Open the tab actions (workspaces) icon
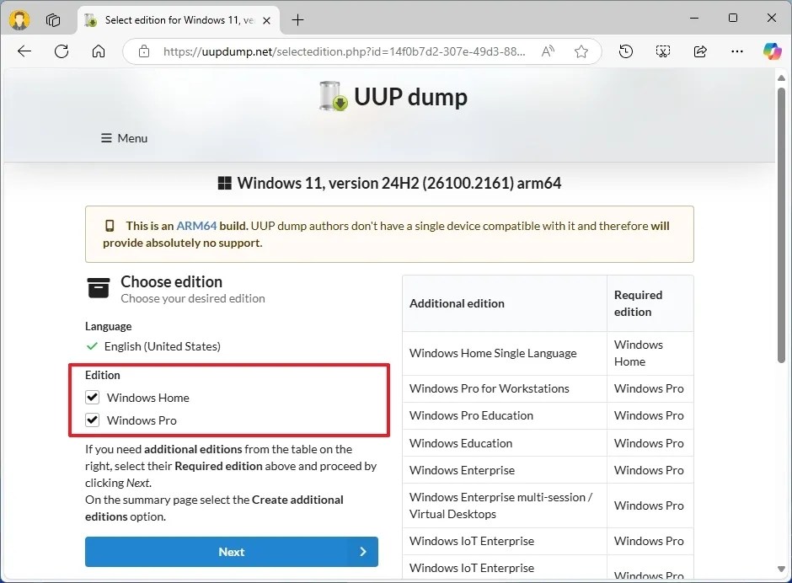The image size is (792, 583). (53, 20)
